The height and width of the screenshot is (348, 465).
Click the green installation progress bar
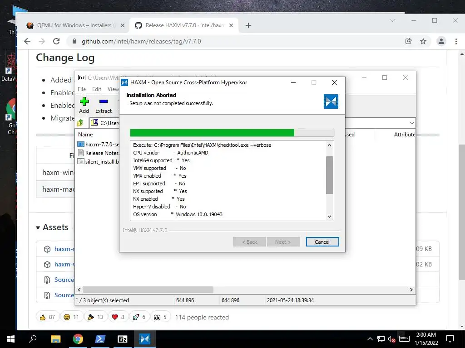212,133
